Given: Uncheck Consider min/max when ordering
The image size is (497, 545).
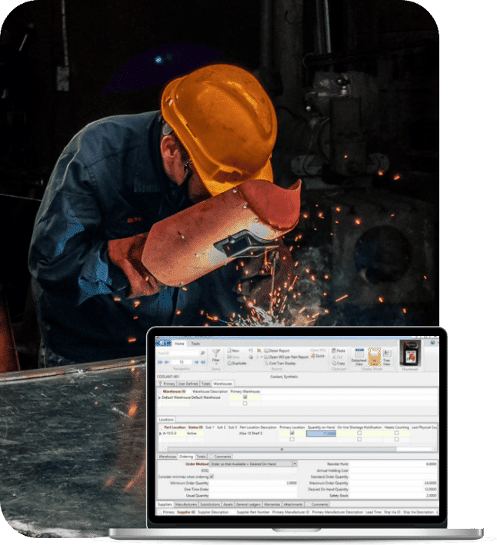Looking at the screenshot, I should (x=212, y=476).
